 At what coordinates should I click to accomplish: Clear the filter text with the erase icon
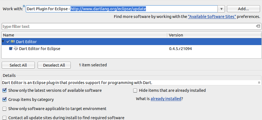pyautogui.click(x=258, y=26)
